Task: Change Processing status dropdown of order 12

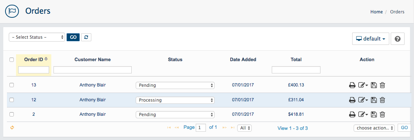Action: coord(175,100)
